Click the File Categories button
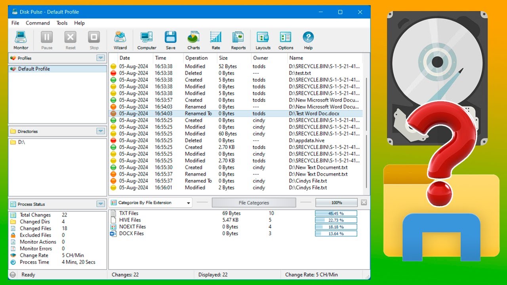The width and height of the screenshot is (507, 285). pos(254,203)
